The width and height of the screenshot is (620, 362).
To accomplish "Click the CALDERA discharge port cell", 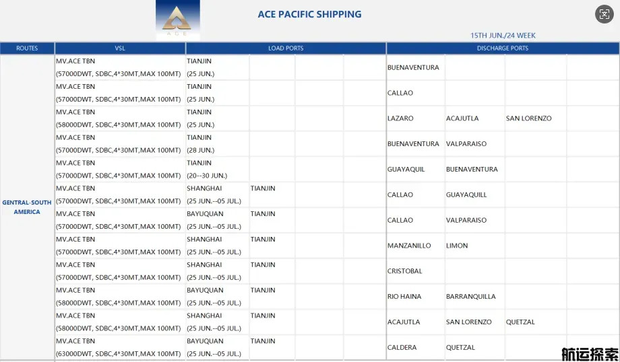I will 416,347.
